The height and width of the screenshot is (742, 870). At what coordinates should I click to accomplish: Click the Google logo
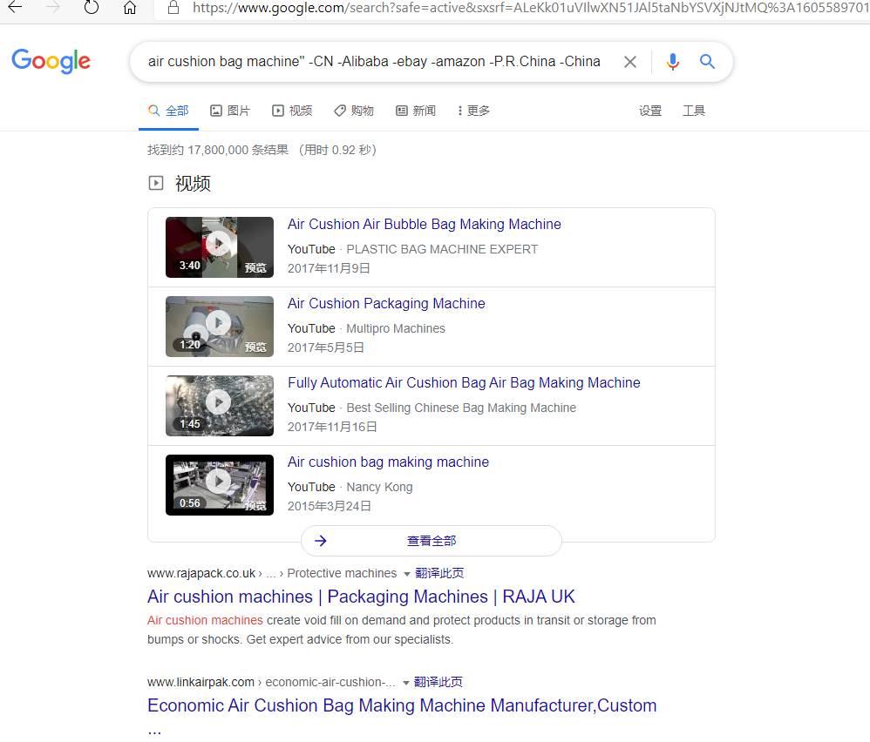pyautogui.click(x=51, y=61)
